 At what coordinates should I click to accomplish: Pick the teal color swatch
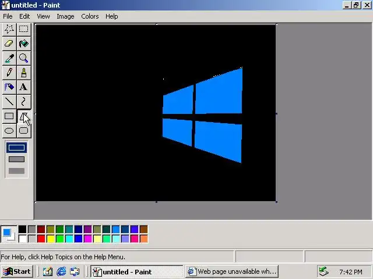click(x=69, y=230)
